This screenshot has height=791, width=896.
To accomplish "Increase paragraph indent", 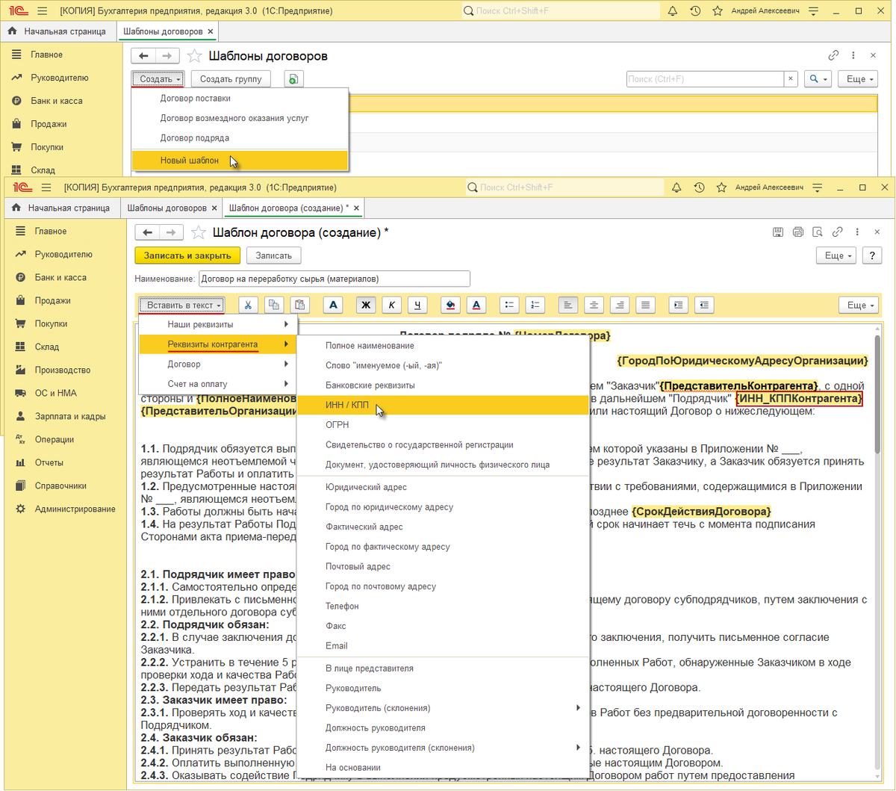I will [678, 305].
